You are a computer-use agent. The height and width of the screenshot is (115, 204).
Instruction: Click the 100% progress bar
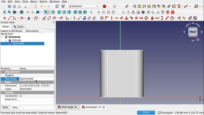coord(146,112)
